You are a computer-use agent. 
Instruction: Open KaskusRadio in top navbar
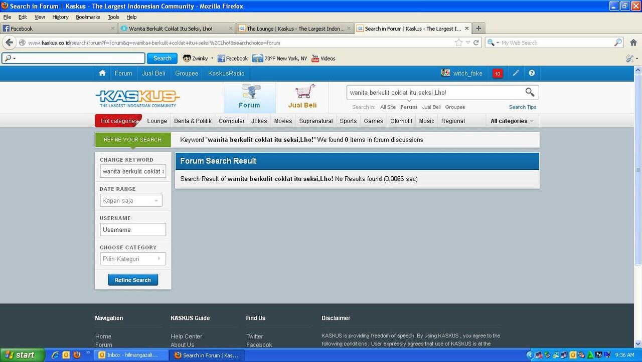coord(226,73)
